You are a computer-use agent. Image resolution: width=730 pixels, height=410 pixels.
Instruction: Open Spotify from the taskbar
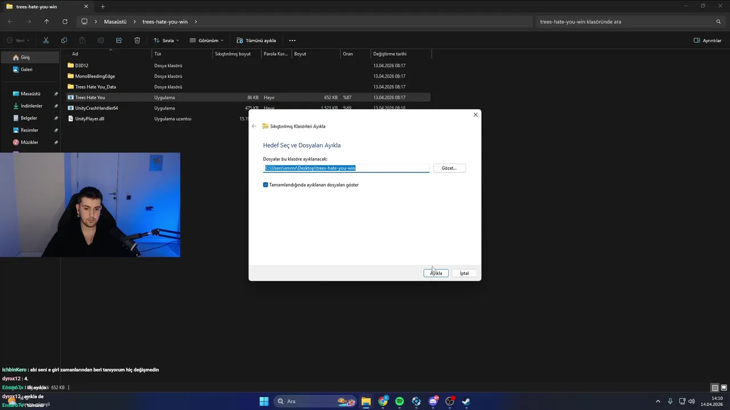coord(399,401)
